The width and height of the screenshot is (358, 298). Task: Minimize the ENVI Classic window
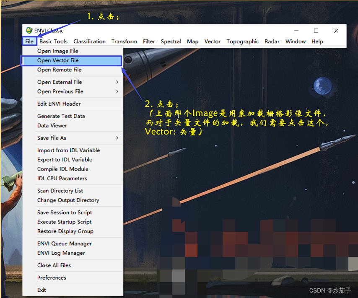click(x=296, y=31)
